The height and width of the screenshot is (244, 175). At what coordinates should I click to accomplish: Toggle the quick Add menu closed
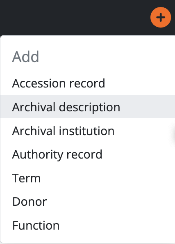pos(161,17)
